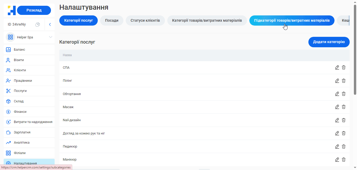The height and width of the screenshot is (170, 357).
Task: Collapse the sidebar with the chevron
Action: 50,24
